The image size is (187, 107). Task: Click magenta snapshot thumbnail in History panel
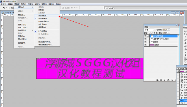(x=182, y=71)
